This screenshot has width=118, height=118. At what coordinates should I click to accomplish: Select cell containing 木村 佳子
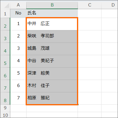pos(52,86)
